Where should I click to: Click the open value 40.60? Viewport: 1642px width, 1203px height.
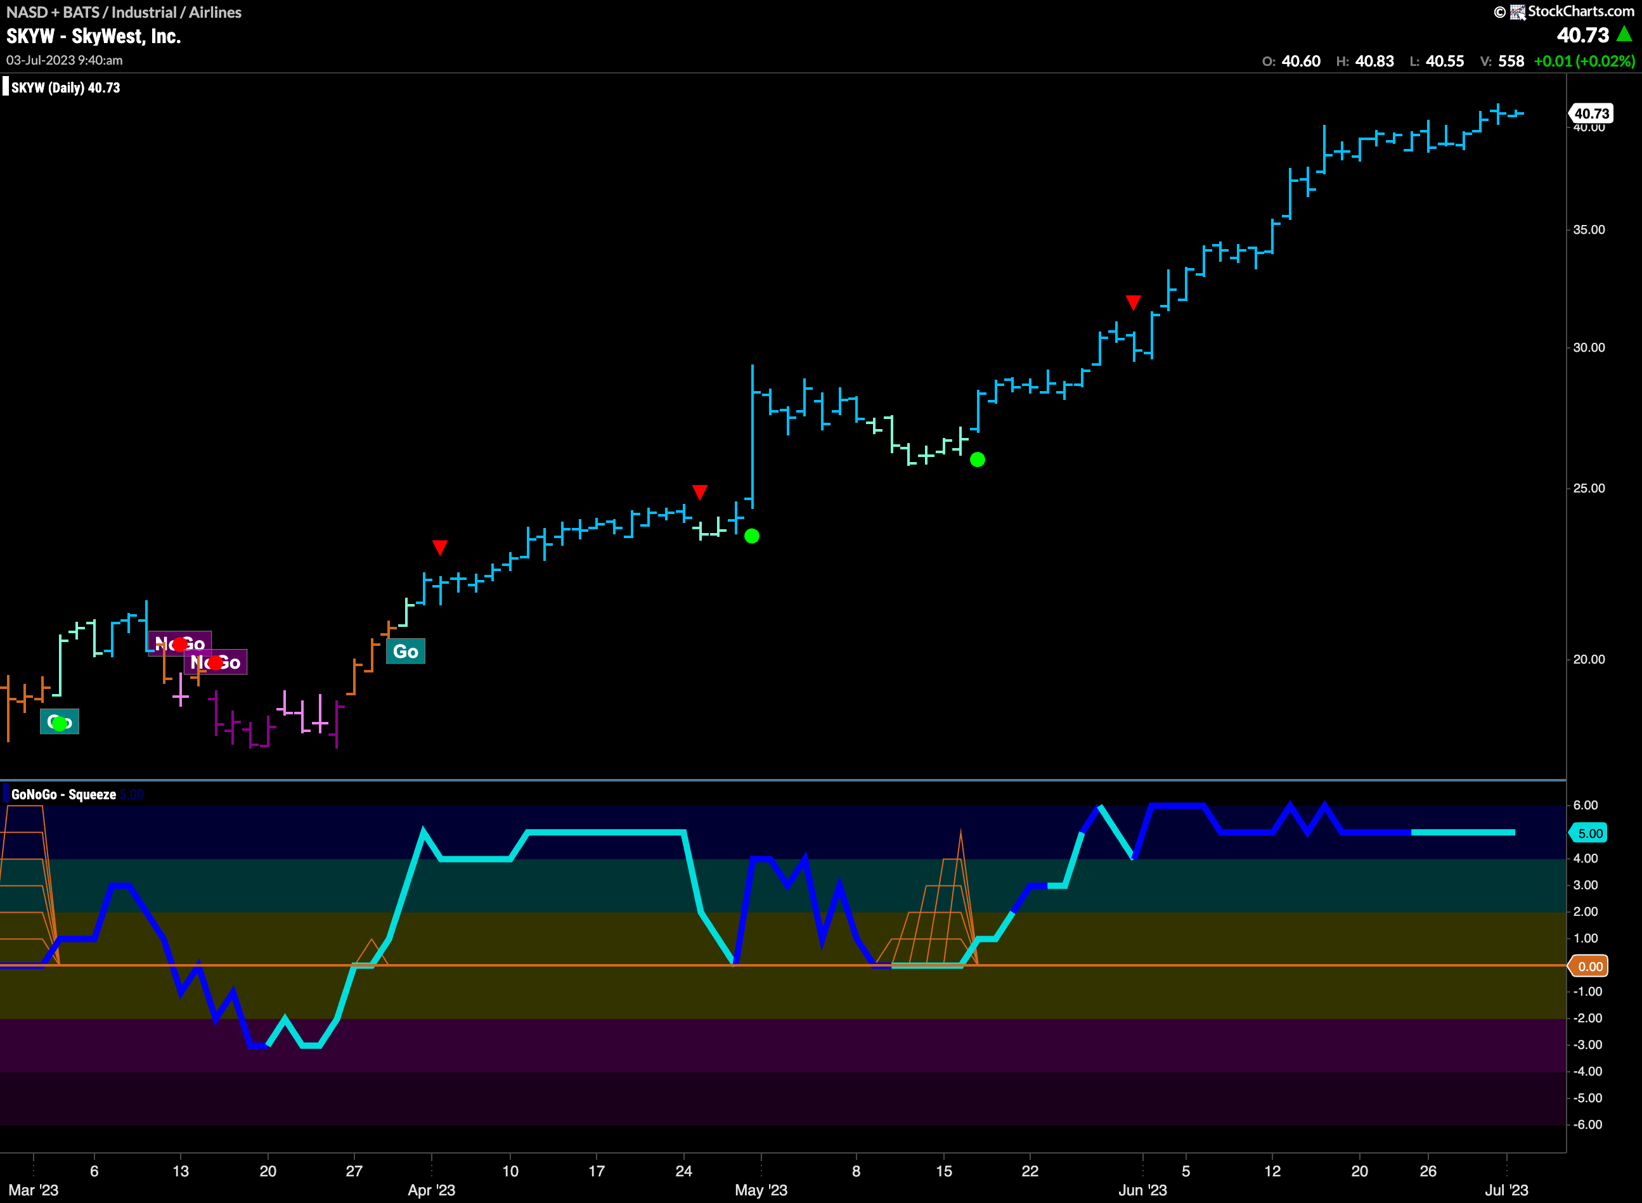[1301, 61]
